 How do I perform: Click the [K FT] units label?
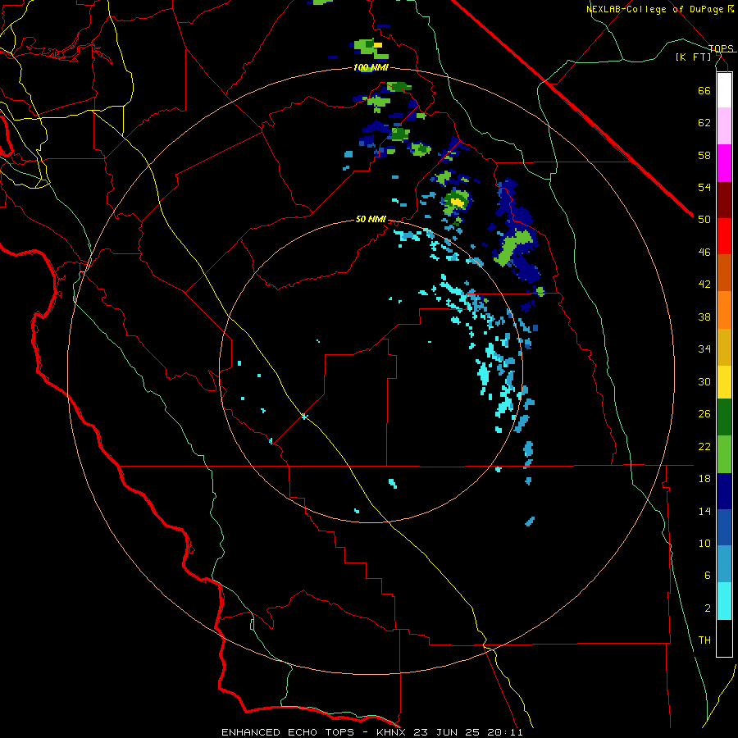click(x=693, y=57)
